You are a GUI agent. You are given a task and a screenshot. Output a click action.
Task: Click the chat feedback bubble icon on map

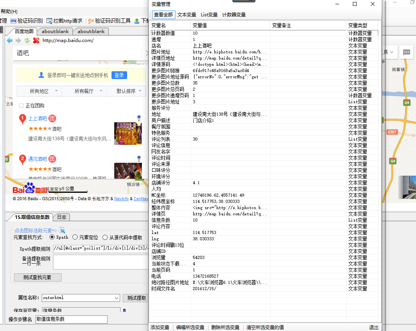[x=407, y=52]
